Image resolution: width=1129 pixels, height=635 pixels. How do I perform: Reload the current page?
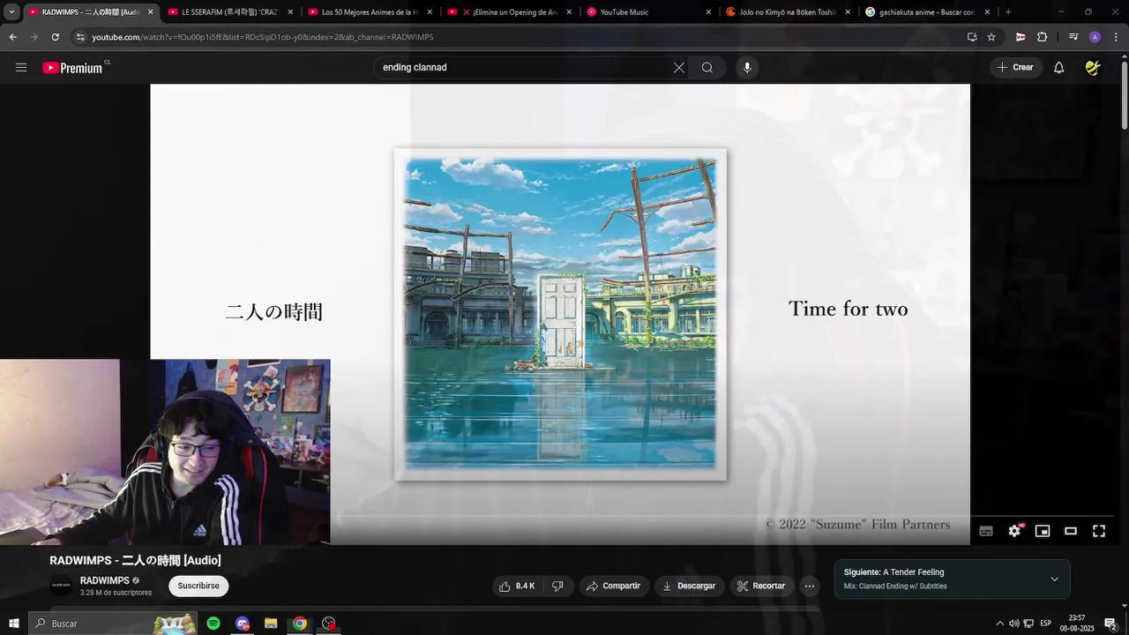click(x=55, y=37)
